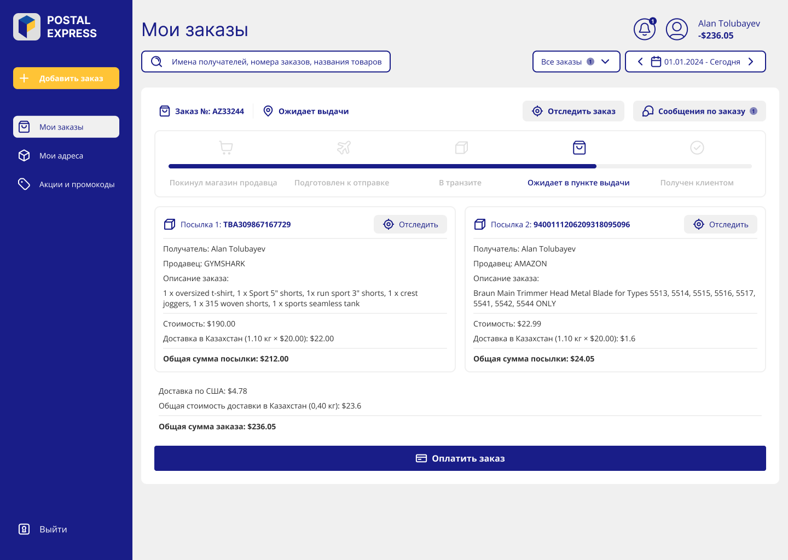This screenshot has height=560, width=788.
Task: Click the Postal Express logo
Action: click(27, 27)
